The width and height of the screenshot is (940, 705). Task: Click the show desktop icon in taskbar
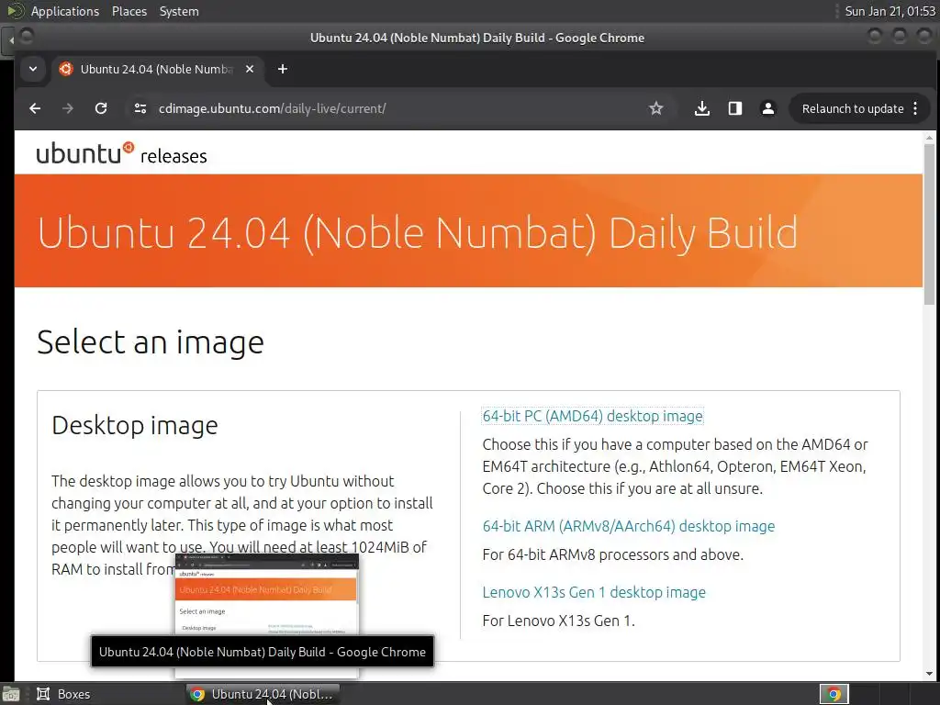tap(11, 694)
